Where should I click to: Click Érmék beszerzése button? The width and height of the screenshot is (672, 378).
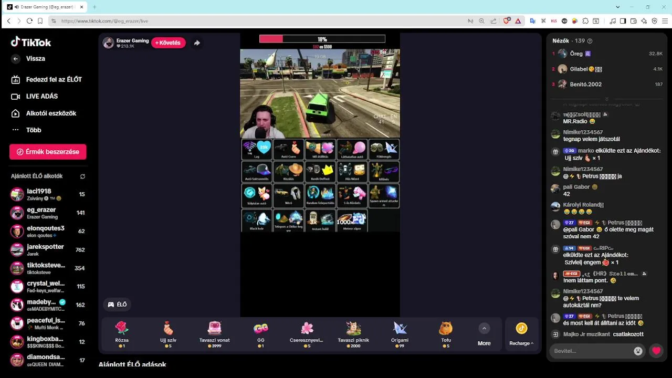click(x=48, y=152)
